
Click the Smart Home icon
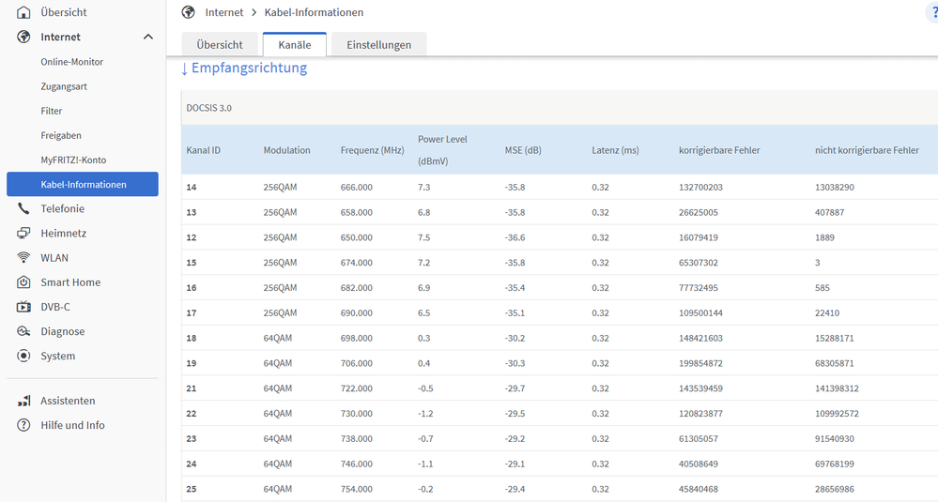pyautogui.click(x=23, y=282)
